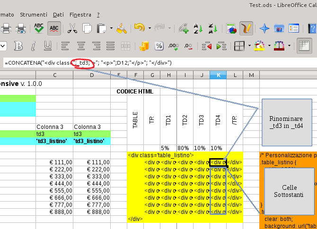Align cell text left

pyautogui.click(x=65, y=46)
